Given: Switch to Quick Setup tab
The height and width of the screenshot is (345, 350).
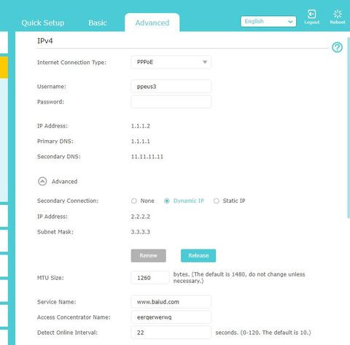Looking at the screenshot, I should [x=43, y=23].
